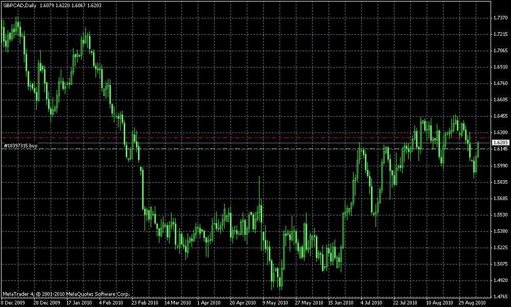Viewport: 511px width, 307px height.
Task: Click the current price tag 1.6203
Action: coord(501,143)
